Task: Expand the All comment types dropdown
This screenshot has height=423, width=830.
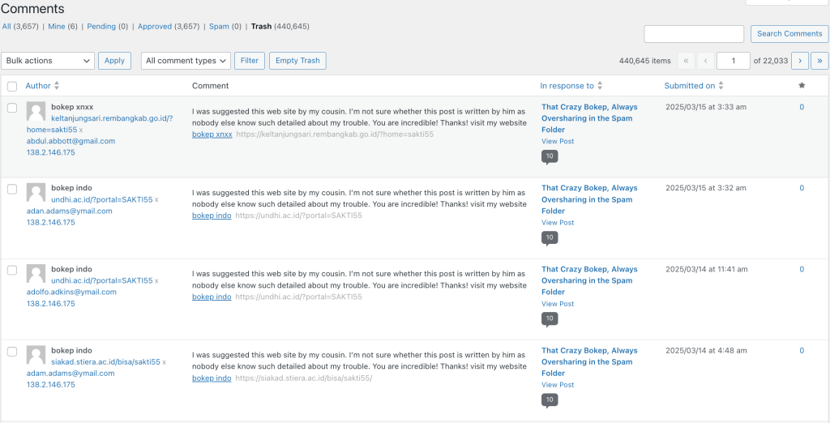Action: 186,61
